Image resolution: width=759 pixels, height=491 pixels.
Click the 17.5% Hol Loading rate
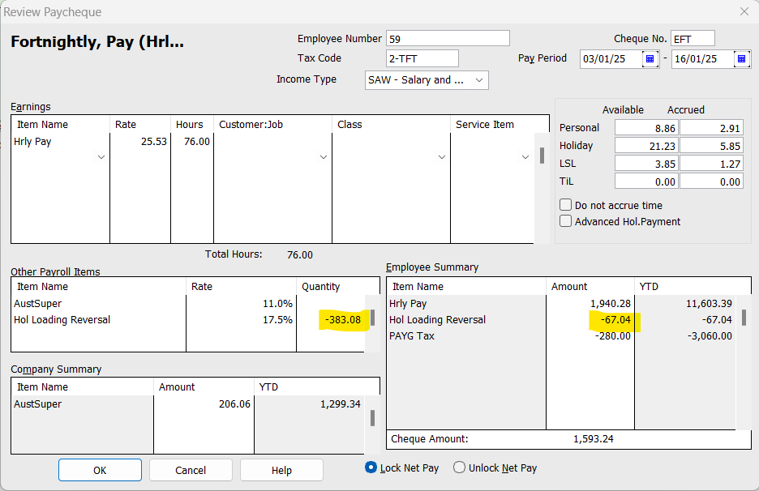[x=277, y=320]
